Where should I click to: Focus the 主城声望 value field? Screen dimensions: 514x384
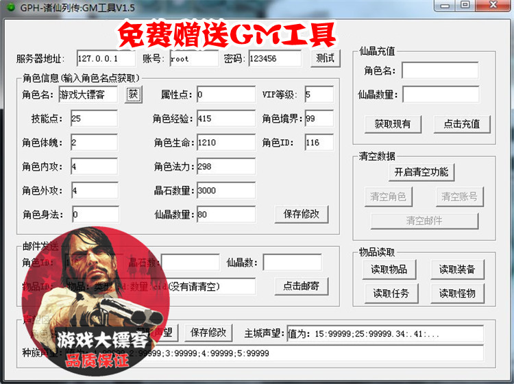(x=385, y=334)
